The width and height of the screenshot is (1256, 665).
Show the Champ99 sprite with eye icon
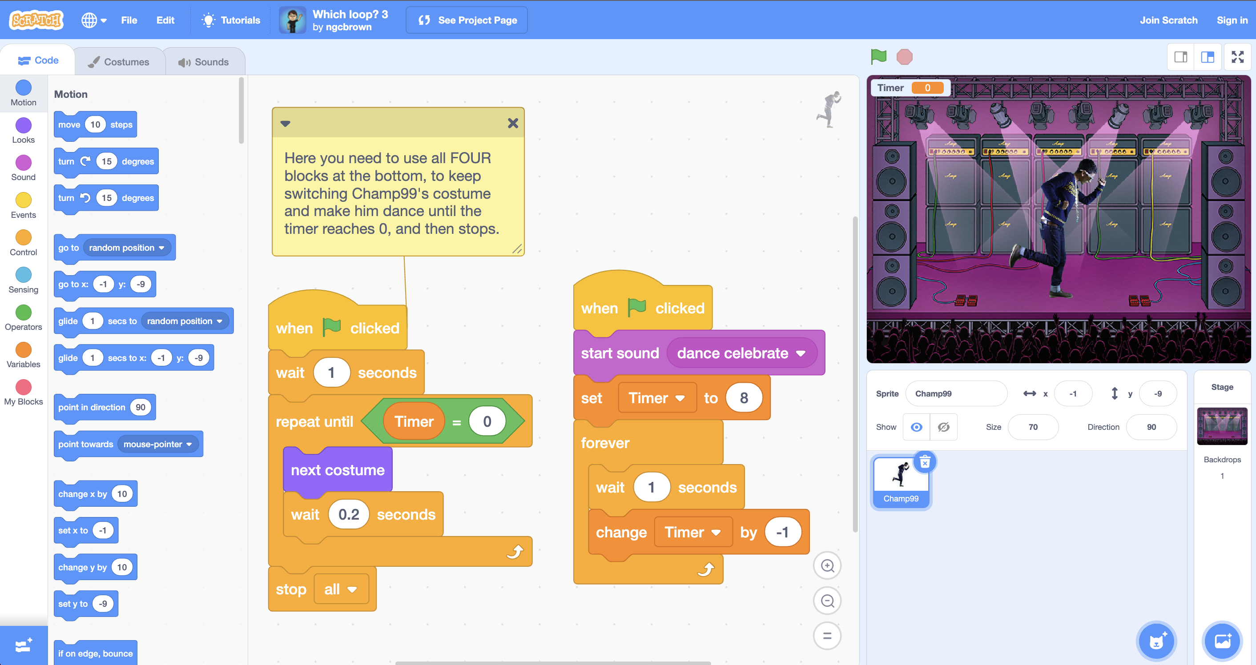coord(917,427)
